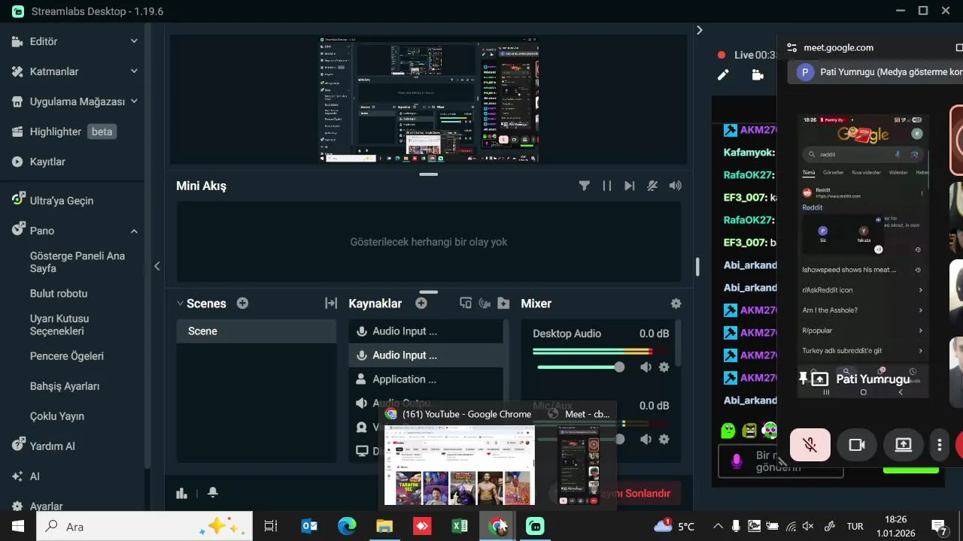The height and width of the screenshot is (541, 963).
Task: Open Microsoft Edge from taskbar
Action: (347, 526)
